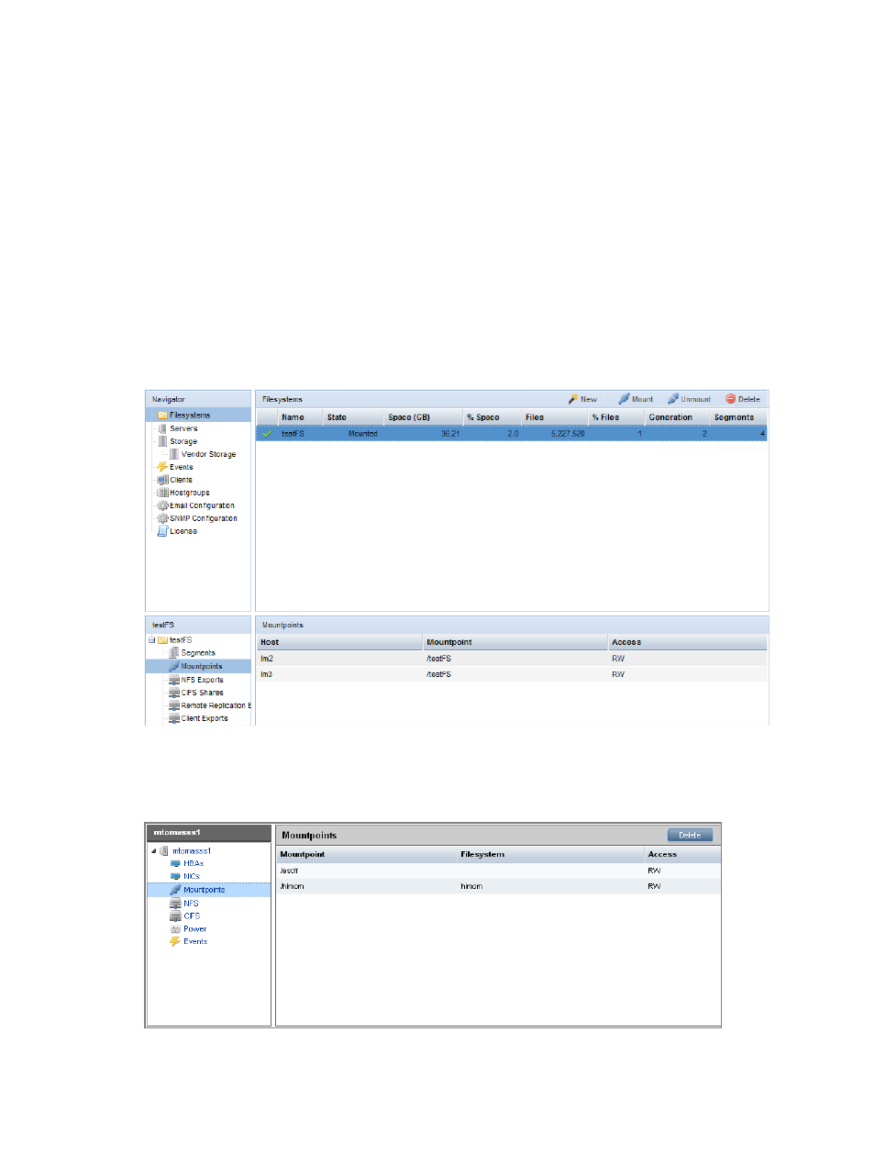Click the red Delete filesystem icon
This screenshot has width=875, height=1165.
pyautogui.click(x=731, y=399)
